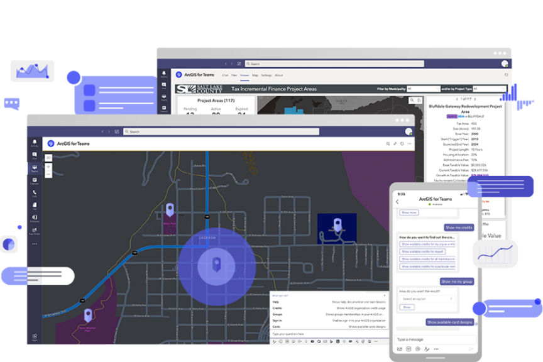Open Chat in the front Teams sidebar
Image resolution: width=543 pixels, height=362 pixels.
click(x=35, y=155)
